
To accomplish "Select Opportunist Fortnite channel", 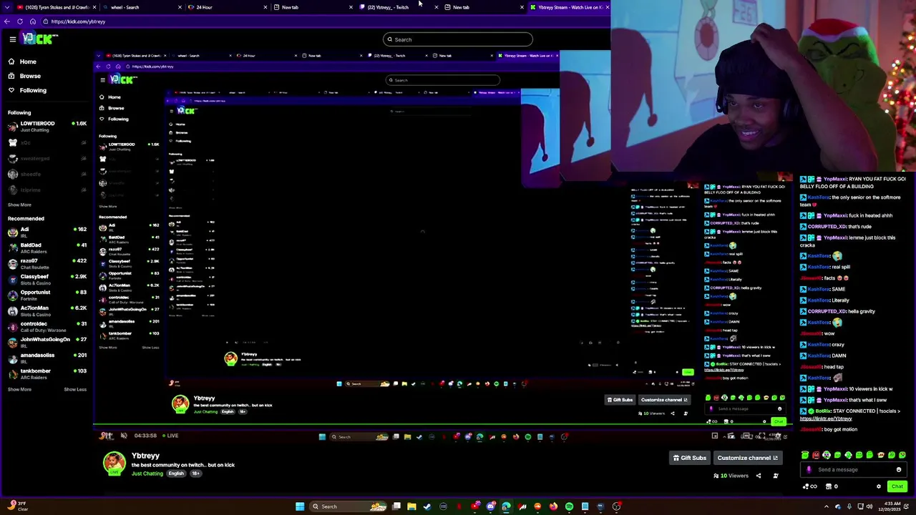I will point(46,295).
